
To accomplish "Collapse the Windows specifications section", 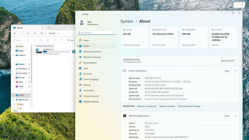I will (x=236, y=116).
